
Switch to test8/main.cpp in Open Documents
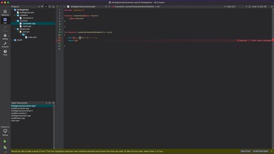tap(18, 118)
